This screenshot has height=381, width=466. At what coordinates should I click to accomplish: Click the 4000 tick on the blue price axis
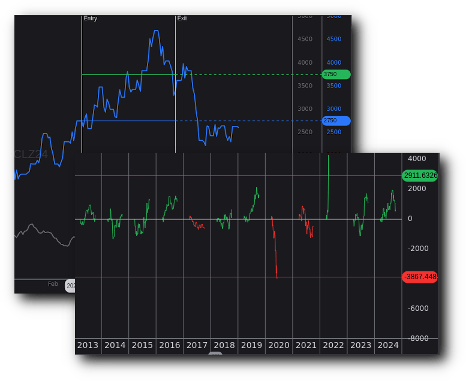pos(333,63)
